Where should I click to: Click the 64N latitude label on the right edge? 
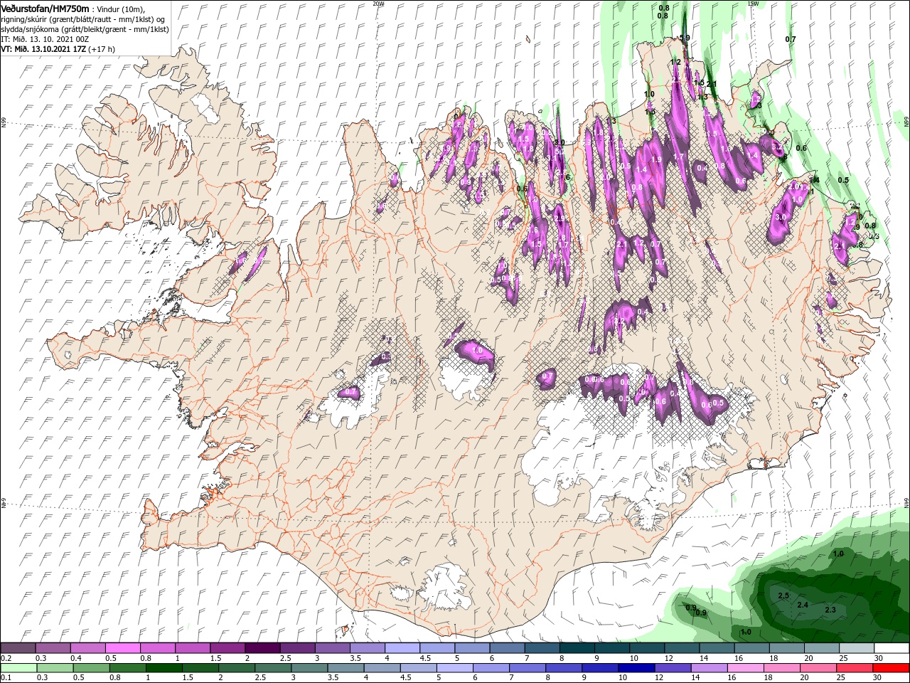(906, 503)
